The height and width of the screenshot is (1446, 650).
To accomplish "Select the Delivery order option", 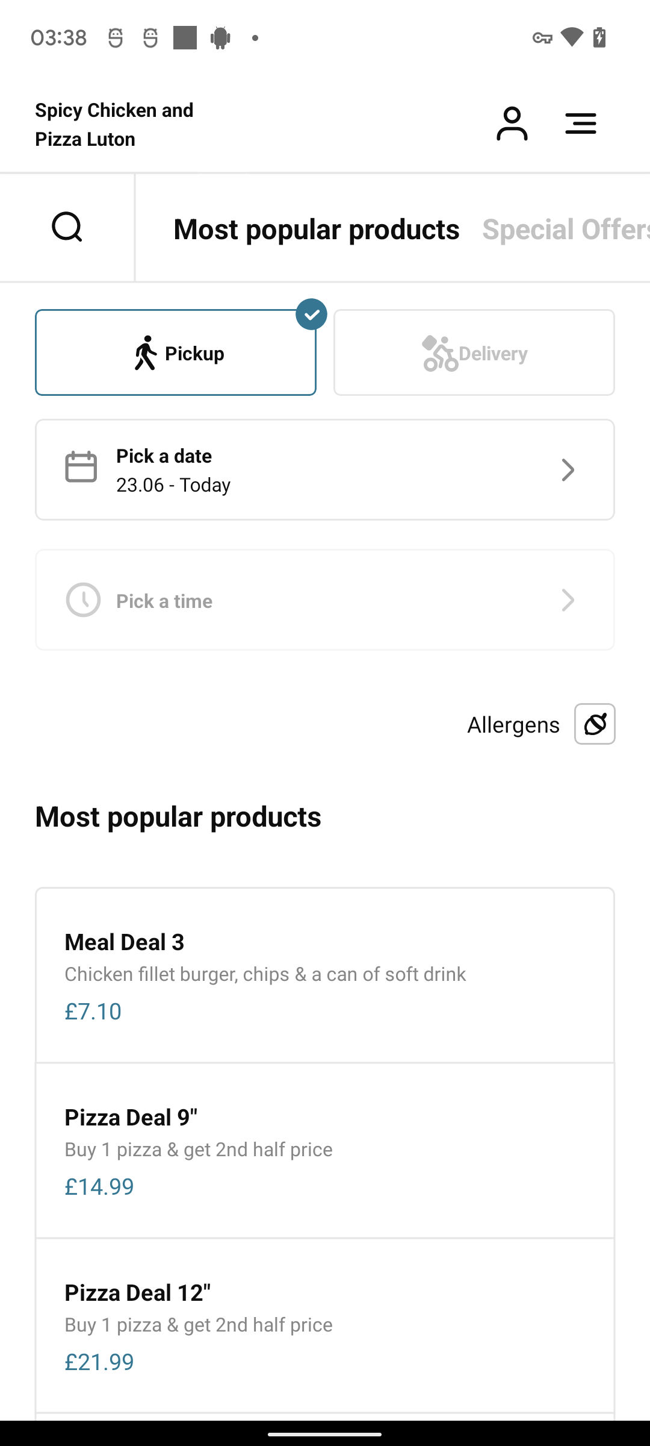I will [474, 352].
